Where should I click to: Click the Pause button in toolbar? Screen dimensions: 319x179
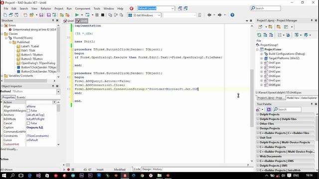click(x=97, y=15)
